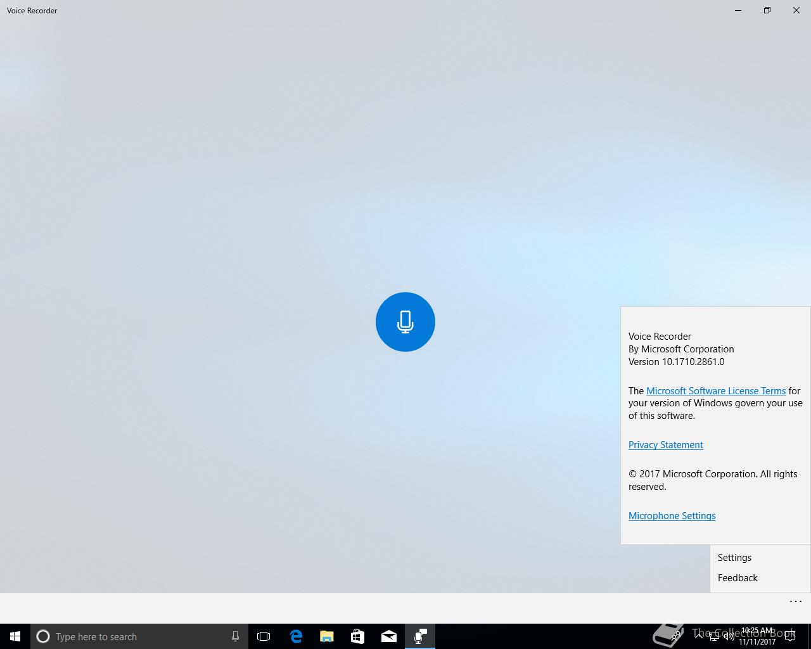Open the Mail app from the taskbar
Viewport: 811px width, 649px height.
tap(388, 636)
